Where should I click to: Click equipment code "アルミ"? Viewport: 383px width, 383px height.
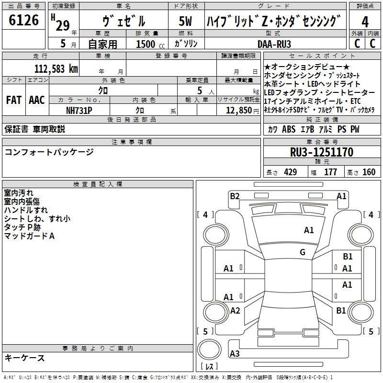point(326,129)
